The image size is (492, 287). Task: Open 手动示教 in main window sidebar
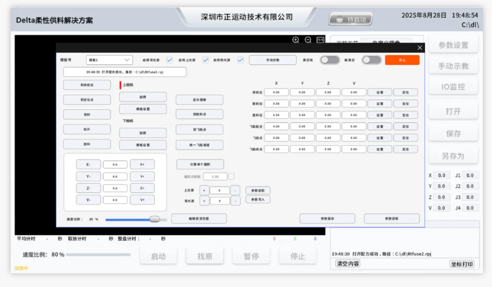point(453,66)
